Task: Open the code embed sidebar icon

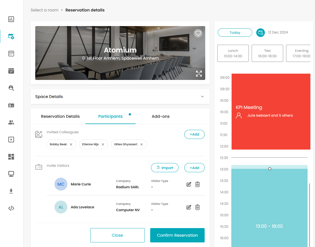Action: tap(11, 208)
